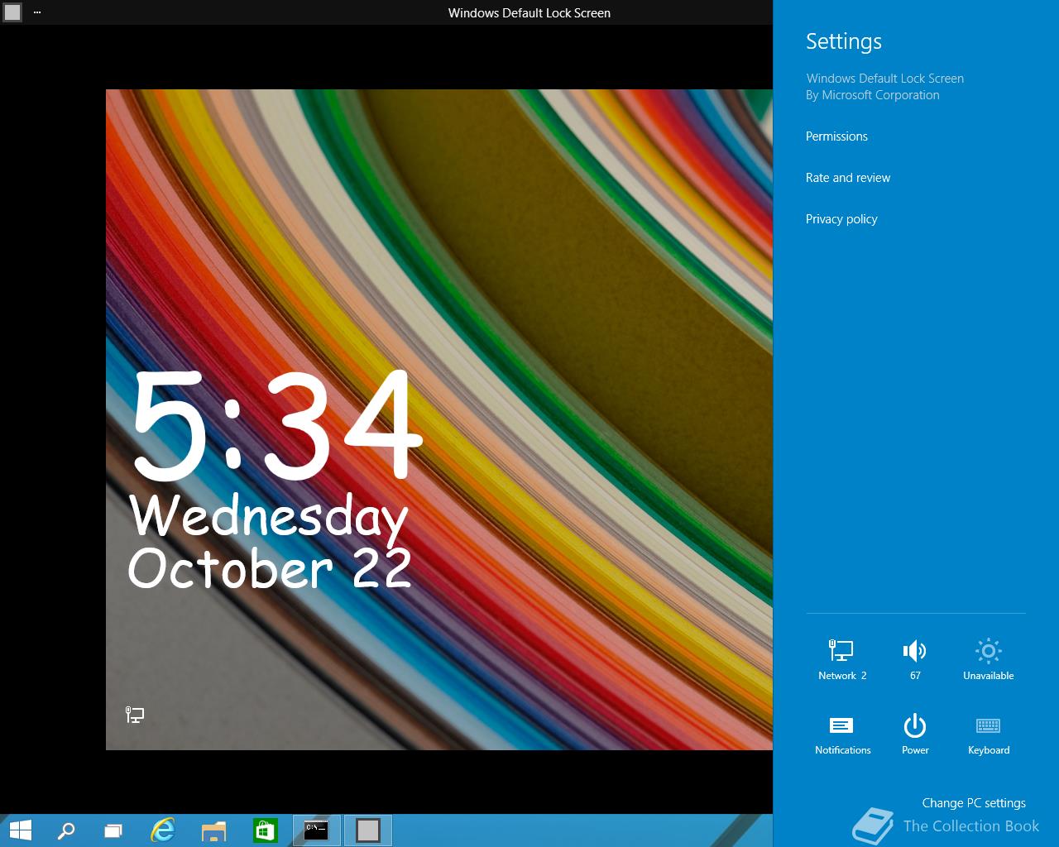
Task: Click the Start button on the taskbar
Action: [20, 830]
